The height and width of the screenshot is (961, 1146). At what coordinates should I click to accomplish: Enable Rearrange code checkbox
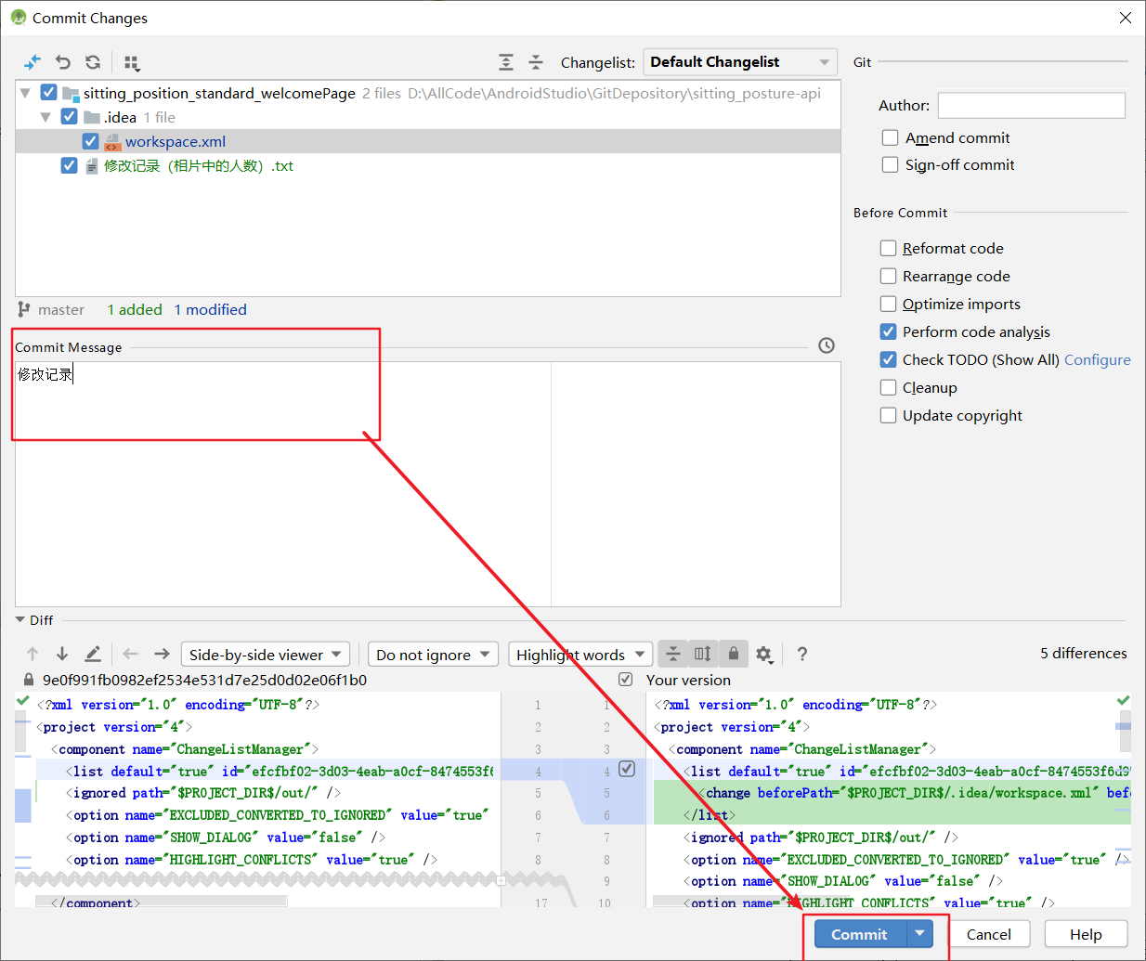tap(889, 276)
